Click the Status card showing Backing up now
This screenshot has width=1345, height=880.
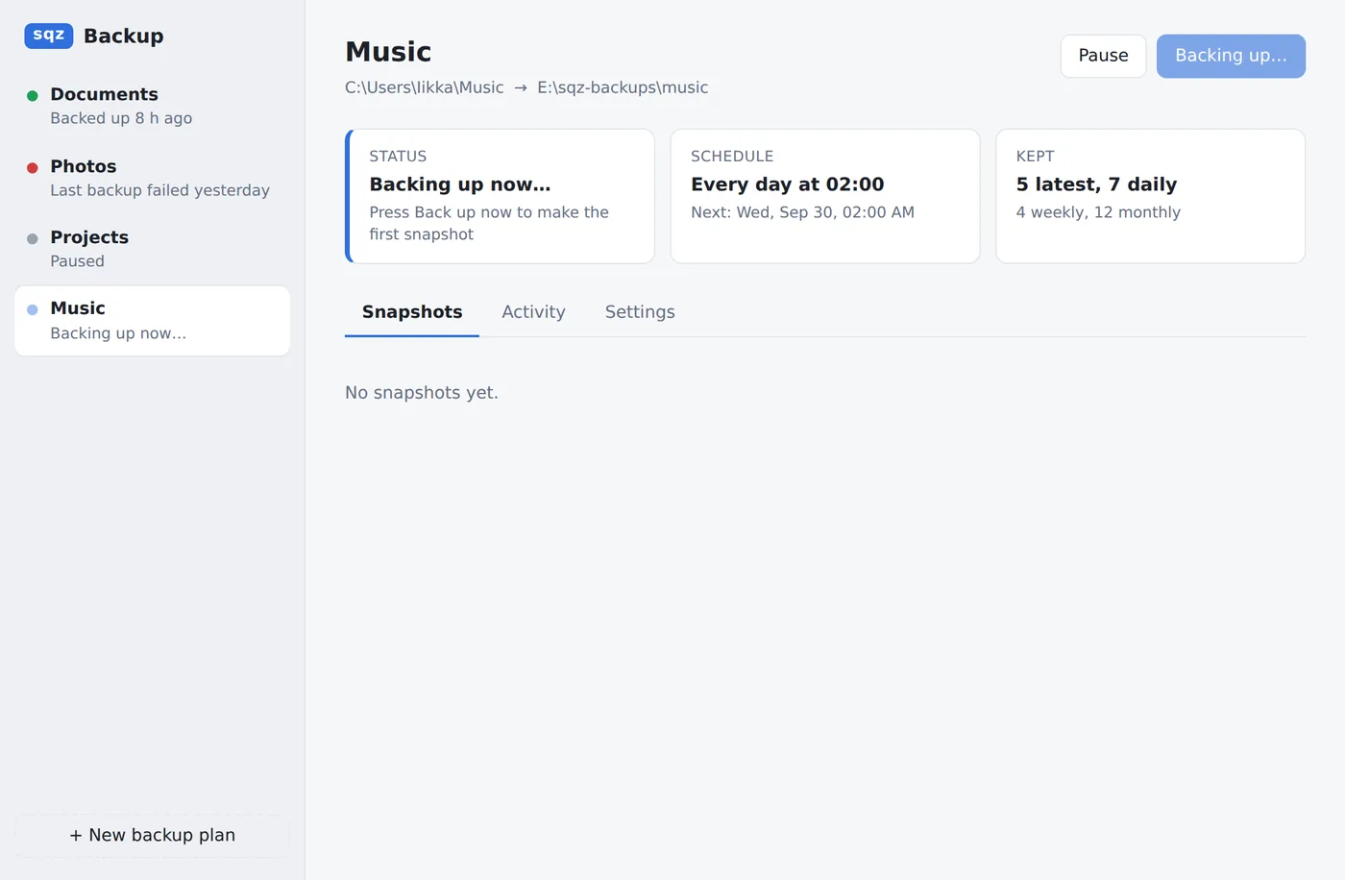coord(500,196)
